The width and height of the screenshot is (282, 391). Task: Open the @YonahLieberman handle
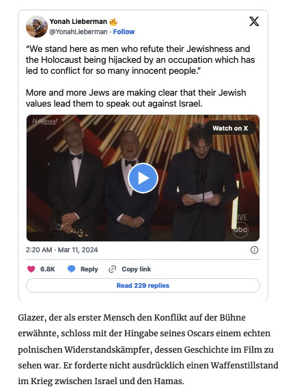[x=79, y=31]
